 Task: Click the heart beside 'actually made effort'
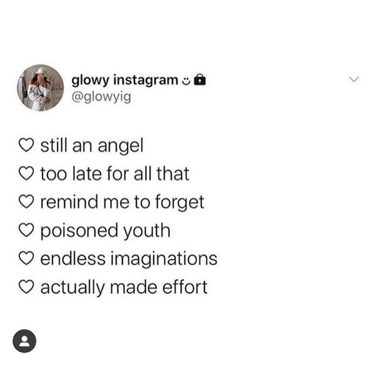(26, 287)
